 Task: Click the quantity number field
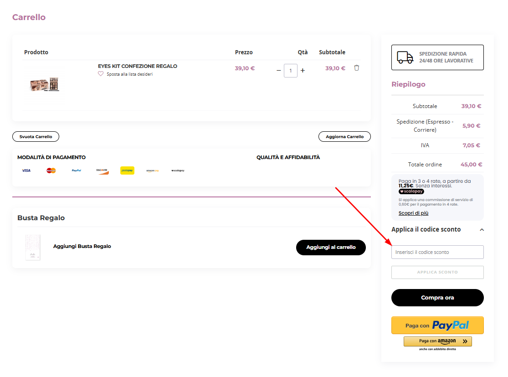pos(291,71)
